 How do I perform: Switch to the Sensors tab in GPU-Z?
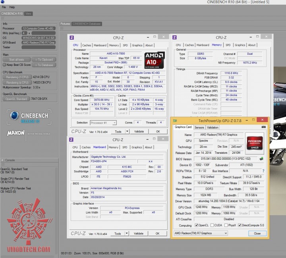pyautogui.click(x=199, y=127)
